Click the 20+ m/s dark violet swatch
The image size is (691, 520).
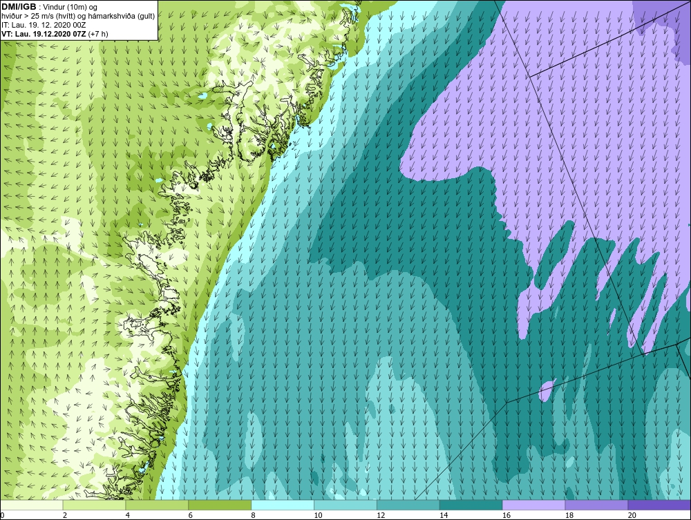coord(659,505)
